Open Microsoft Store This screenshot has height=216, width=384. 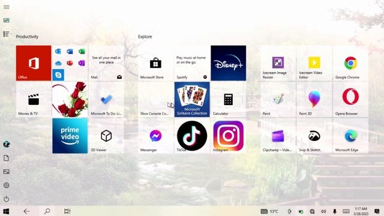[x=155, y=63]
